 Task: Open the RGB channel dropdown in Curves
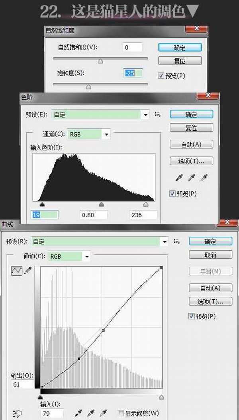click(86, 257)
